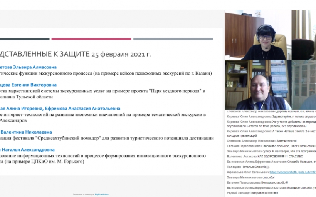Image resolution: width=316 pixels, height=197 pixels.
Task: Click Редкий Леонид's "Поздравляю" message
Action: (x=252, y=193)
